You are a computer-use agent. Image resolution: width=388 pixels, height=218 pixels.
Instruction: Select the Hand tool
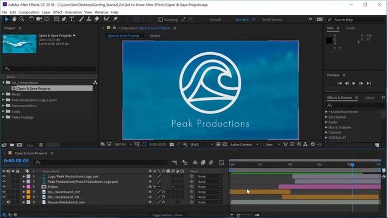(15, 19)
